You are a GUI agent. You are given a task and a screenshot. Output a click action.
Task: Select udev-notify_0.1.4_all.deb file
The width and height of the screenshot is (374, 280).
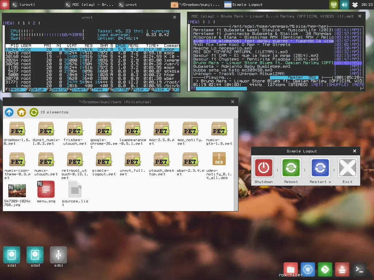pos(219,166)
